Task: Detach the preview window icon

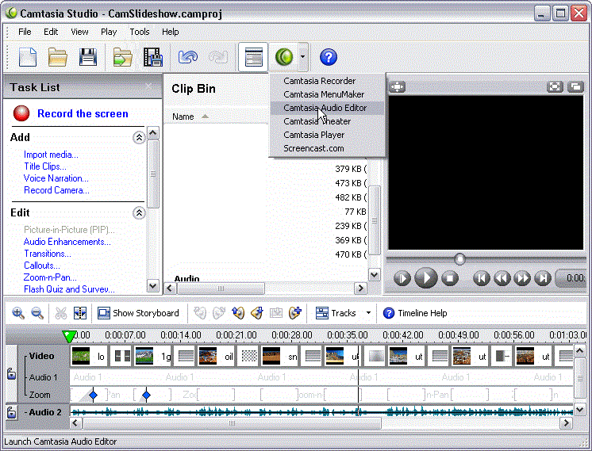Action: click(x=576, y=87)
